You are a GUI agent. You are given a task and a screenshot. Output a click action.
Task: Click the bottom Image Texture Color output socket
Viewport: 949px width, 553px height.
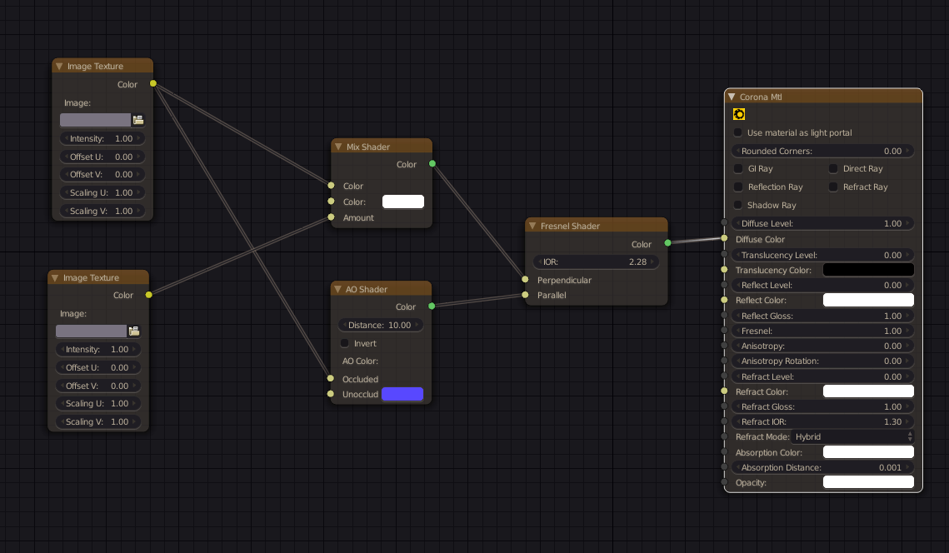click(x=149, y=295)
